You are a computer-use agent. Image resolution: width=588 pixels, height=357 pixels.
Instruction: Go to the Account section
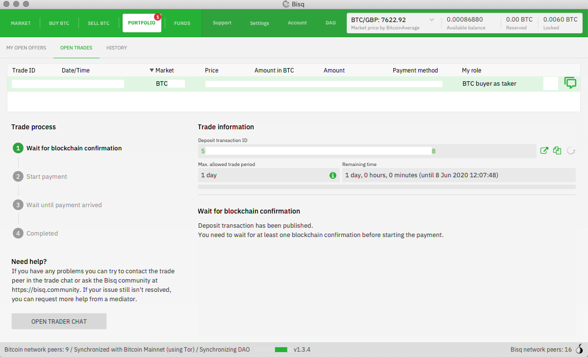click(297, 23)
